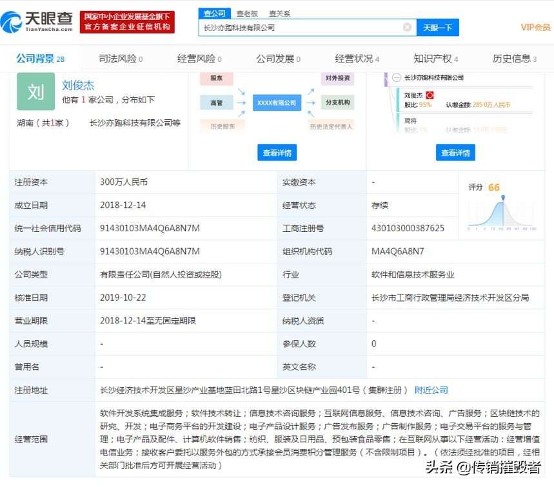554x487 pixels.
Task: Select the 知识产权 tab
Action: pyautogui.click(x=435, y=59)
